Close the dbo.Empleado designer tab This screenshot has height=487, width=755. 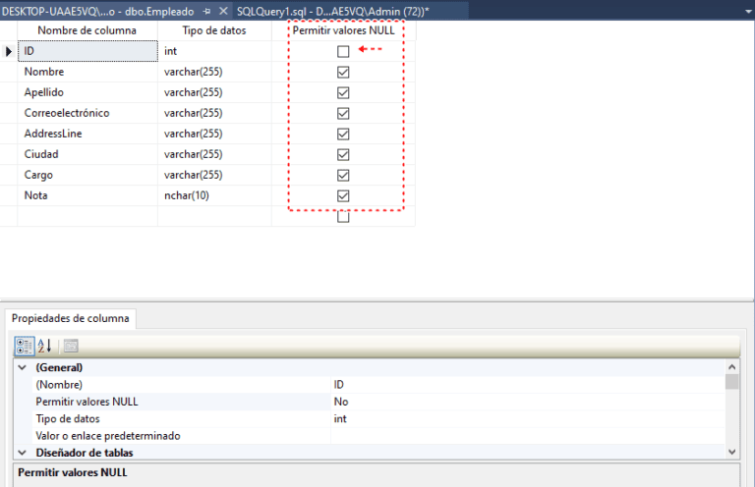coord(223,10)
